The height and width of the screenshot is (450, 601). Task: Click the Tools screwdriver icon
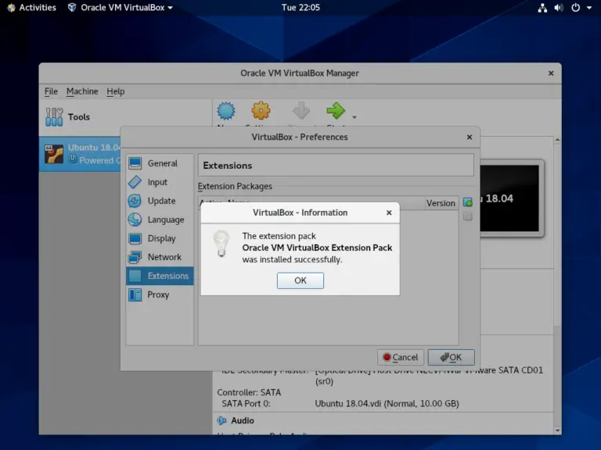tap(54, 117)
